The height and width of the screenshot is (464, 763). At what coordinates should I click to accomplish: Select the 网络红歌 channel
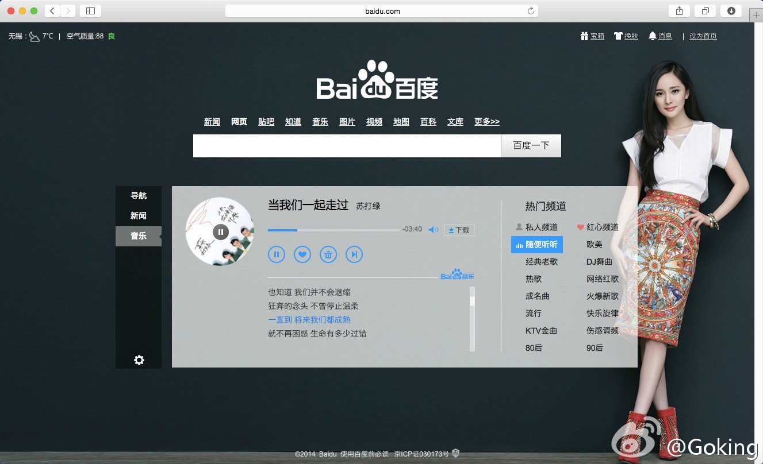pyautogui.click(x=603, y=279)
